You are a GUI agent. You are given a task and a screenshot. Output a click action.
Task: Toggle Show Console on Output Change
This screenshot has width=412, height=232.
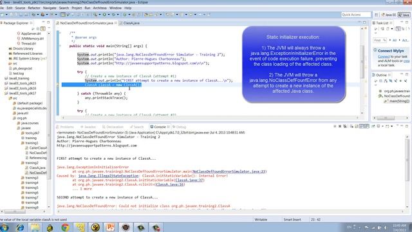pyautogui.click(x=362, y=126)
